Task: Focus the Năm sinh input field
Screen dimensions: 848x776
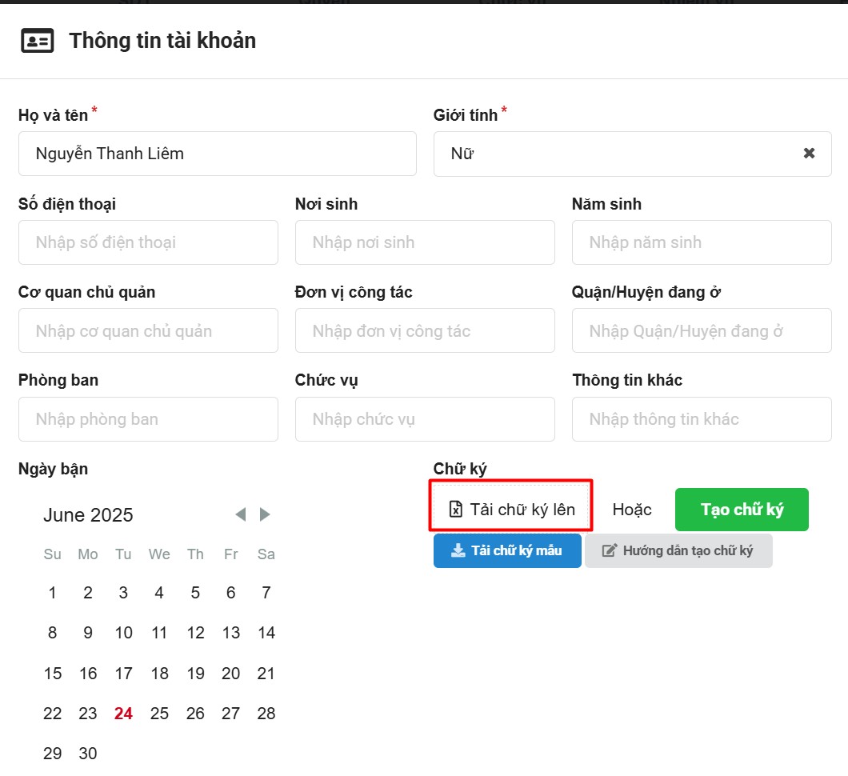Action: click(x=702, y=242)
